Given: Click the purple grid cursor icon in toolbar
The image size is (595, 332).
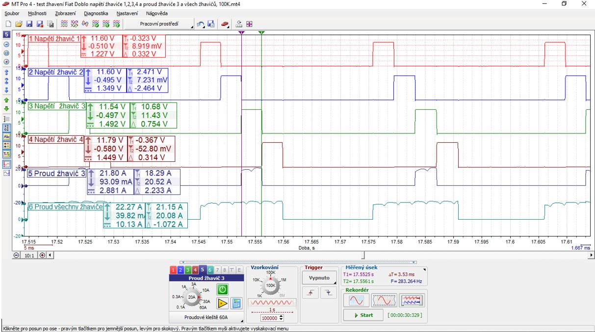Looking at the screenshot, I should pos(250,24).
